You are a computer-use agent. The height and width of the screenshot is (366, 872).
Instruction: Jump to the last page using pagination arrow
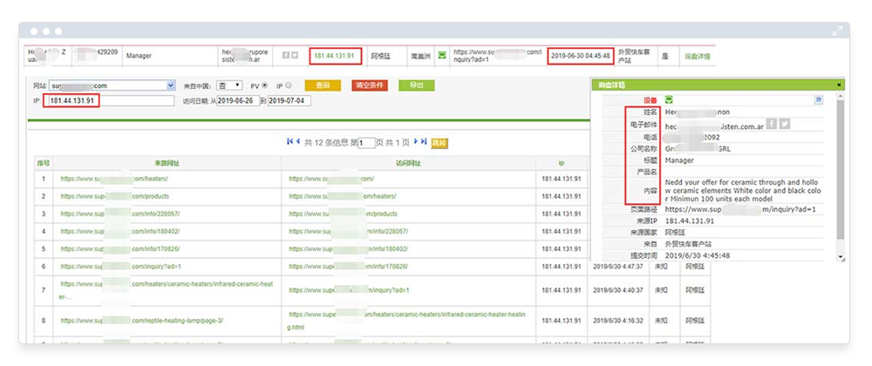[424, 141]
